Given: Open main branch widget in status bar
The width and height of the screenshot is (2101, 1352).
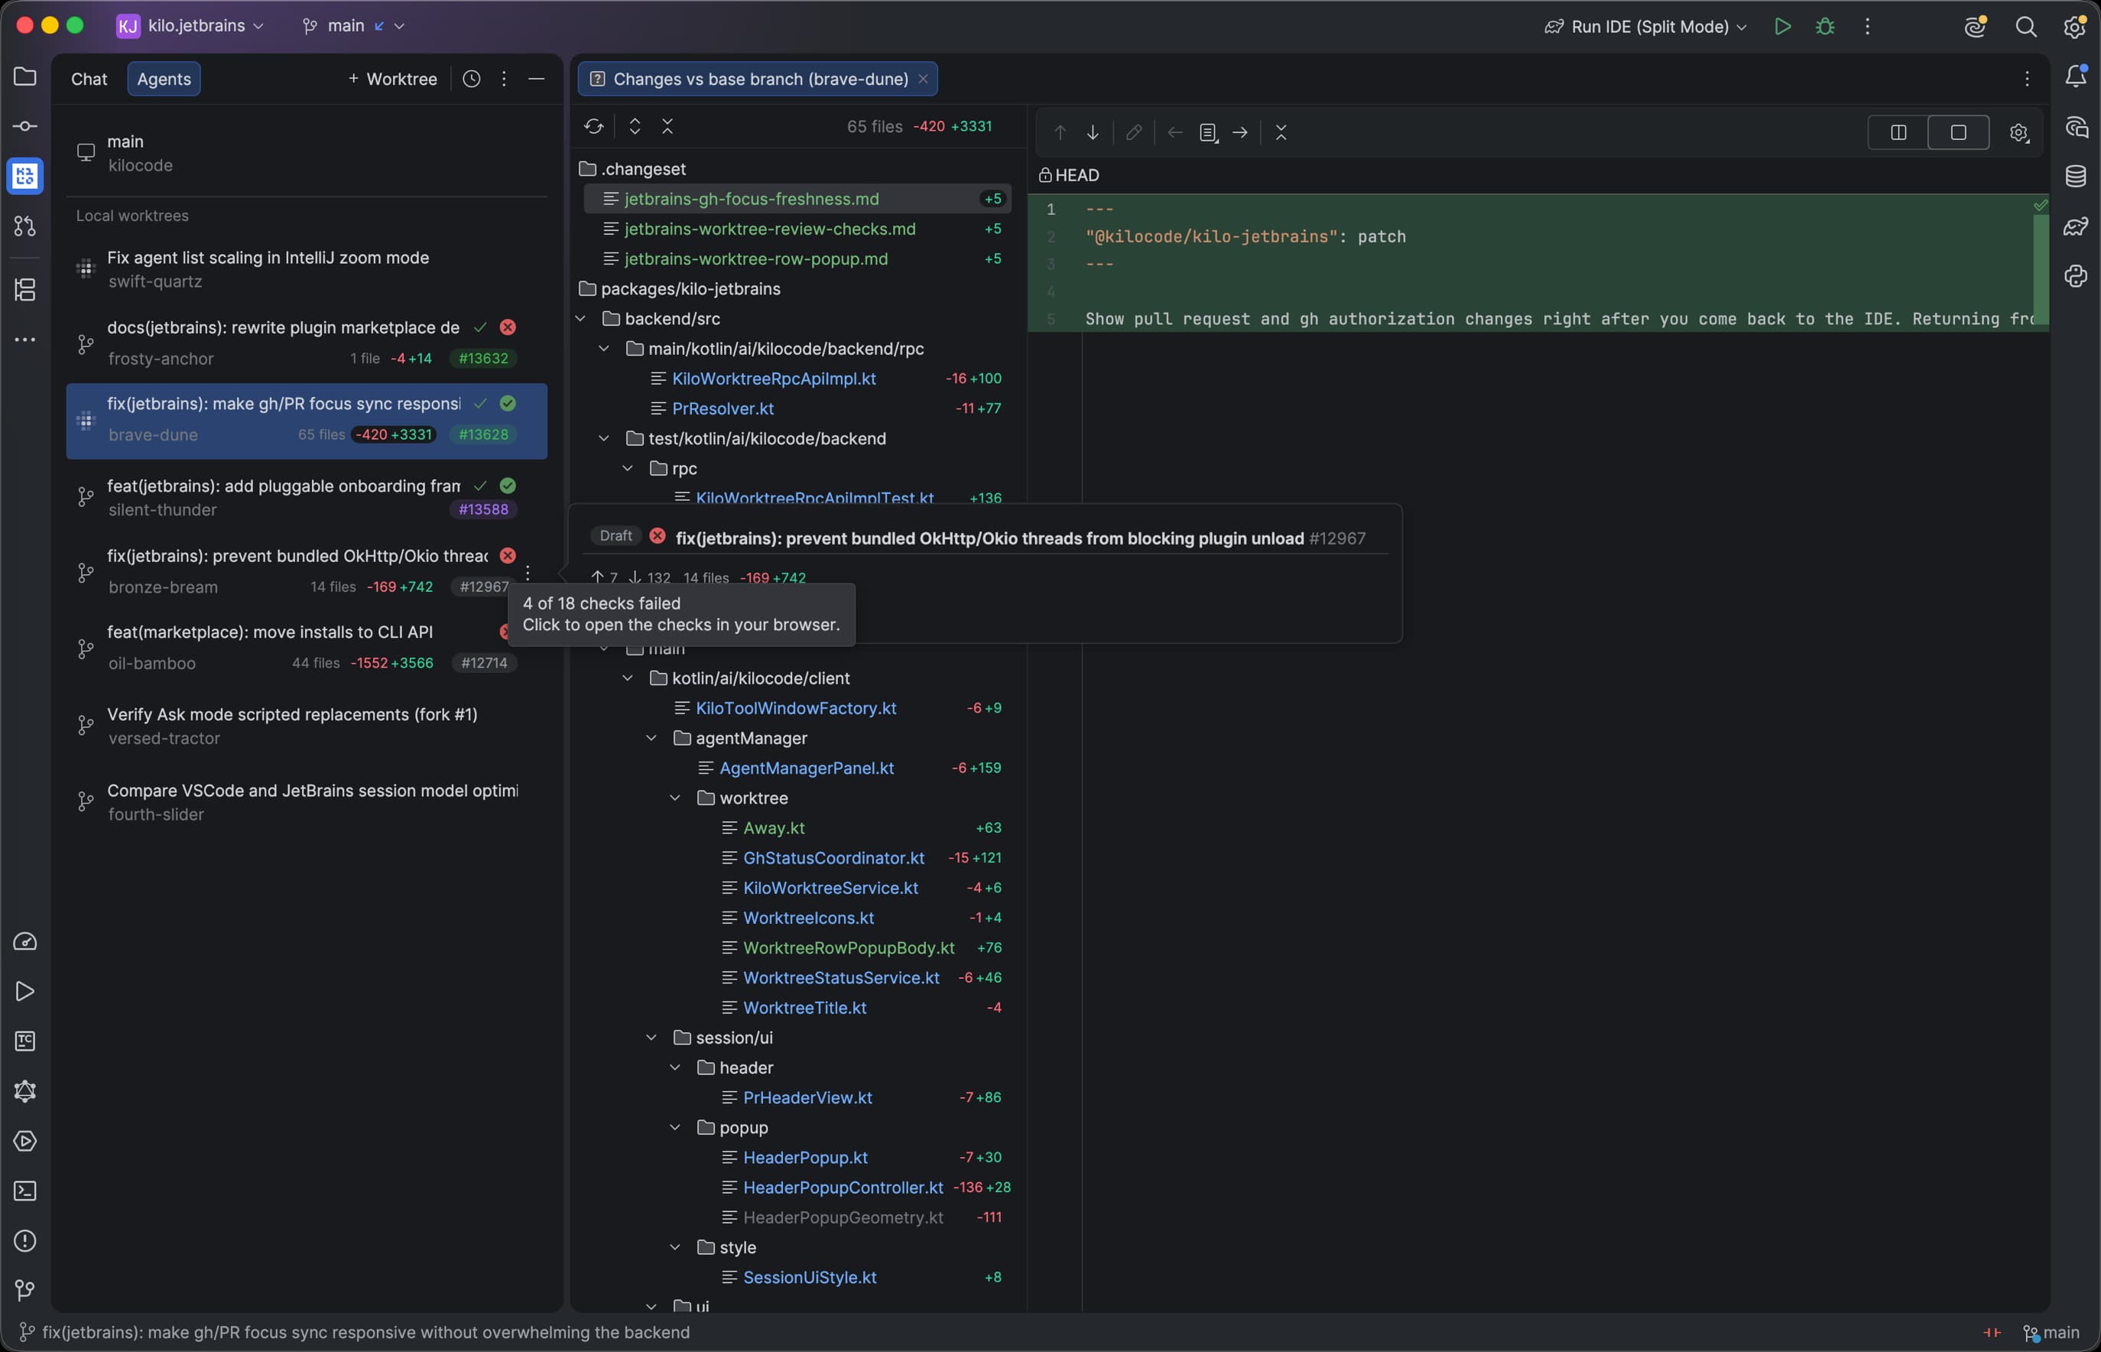Looking at the screenshot, I should coord(2051,1333).
